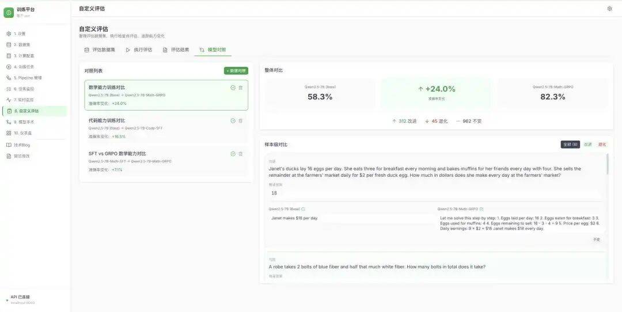The height and width of the screenshot is (312, 622).
Task: Switch to the 执行评估 tab
Action: [x=139, y=50]
